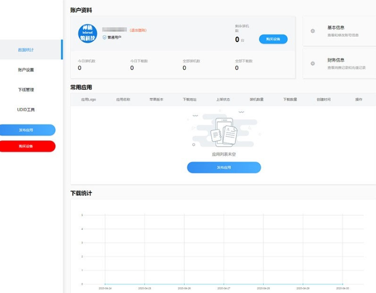
Task: Click the 下载统计 section heading
Action: (x=81, y=194)
